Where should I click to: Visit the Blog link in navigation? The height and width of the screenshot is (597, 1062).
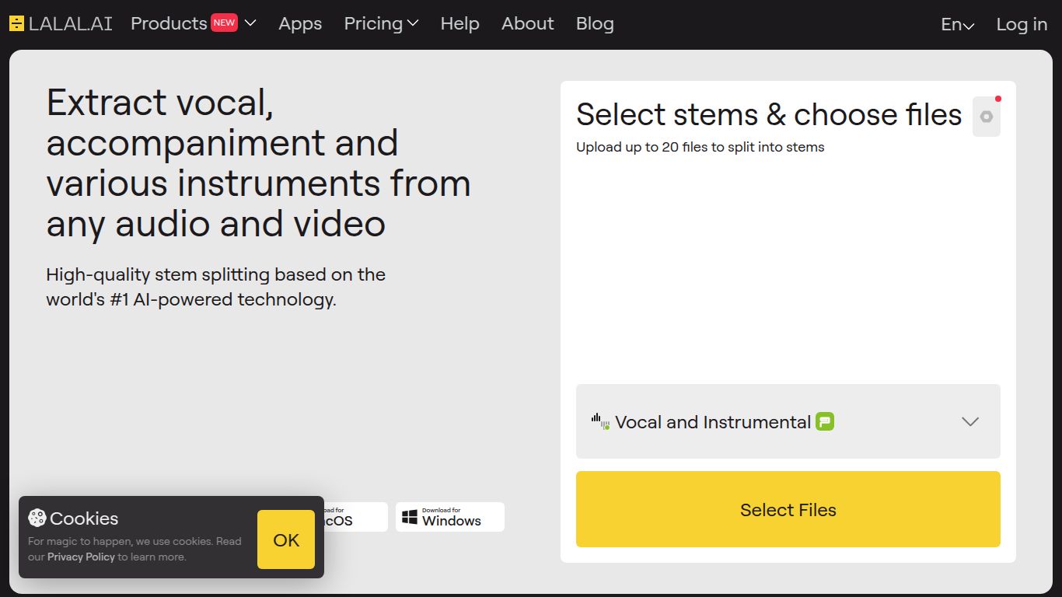click(x=595, y=23)
